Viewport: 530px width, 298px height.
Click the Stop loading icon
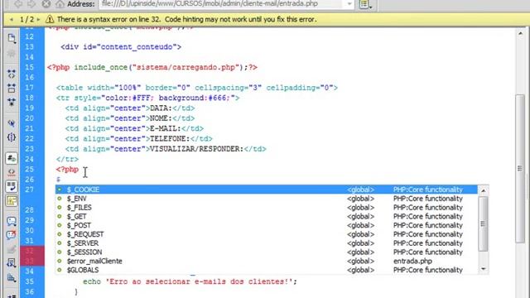coord(46,4)
